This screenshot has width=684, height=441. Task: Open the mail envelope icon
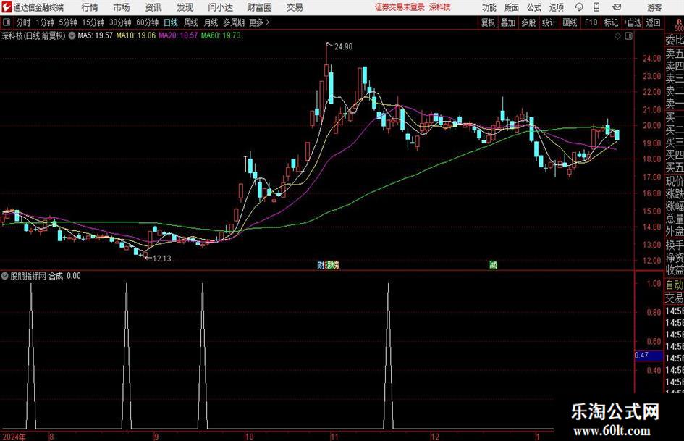coord(617,7)
